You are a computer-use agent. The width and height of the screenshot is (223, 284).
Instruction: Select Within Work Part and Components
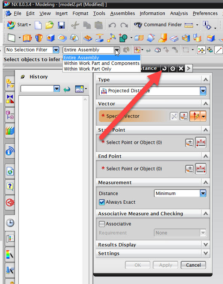point(102,63)
